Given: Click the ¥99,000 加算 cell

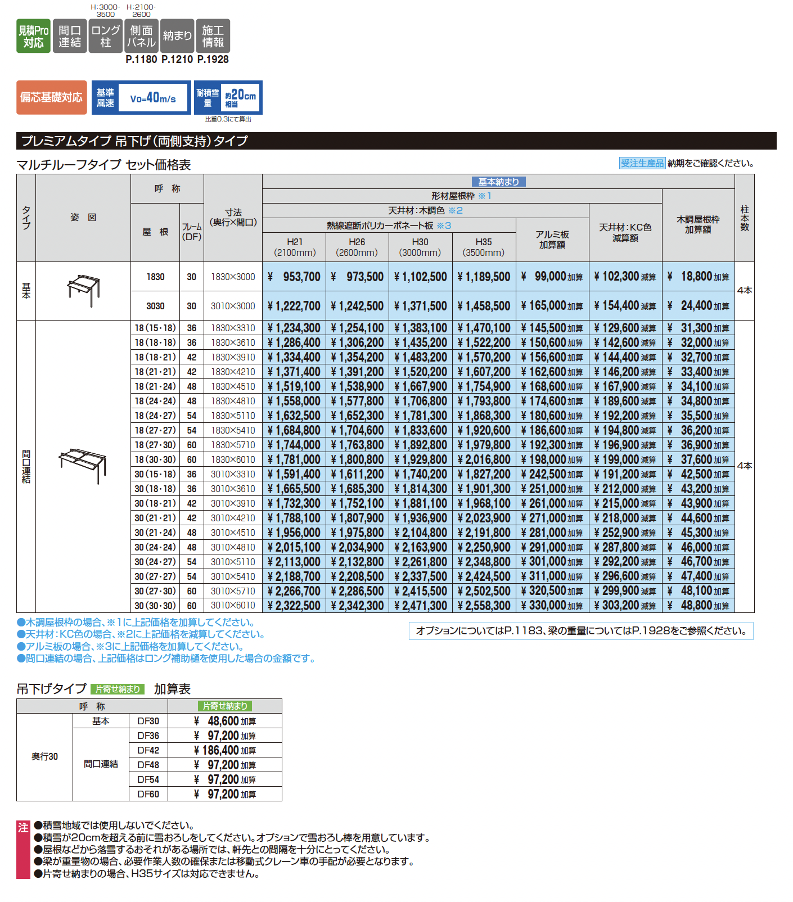Looking at the screenshot, I should 552,277.
